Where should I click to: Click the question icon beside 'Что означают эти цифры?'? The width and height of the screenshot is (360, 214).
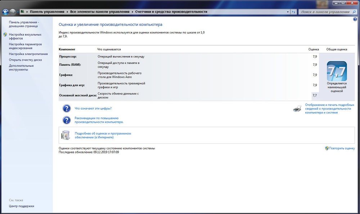pos(67,108)
